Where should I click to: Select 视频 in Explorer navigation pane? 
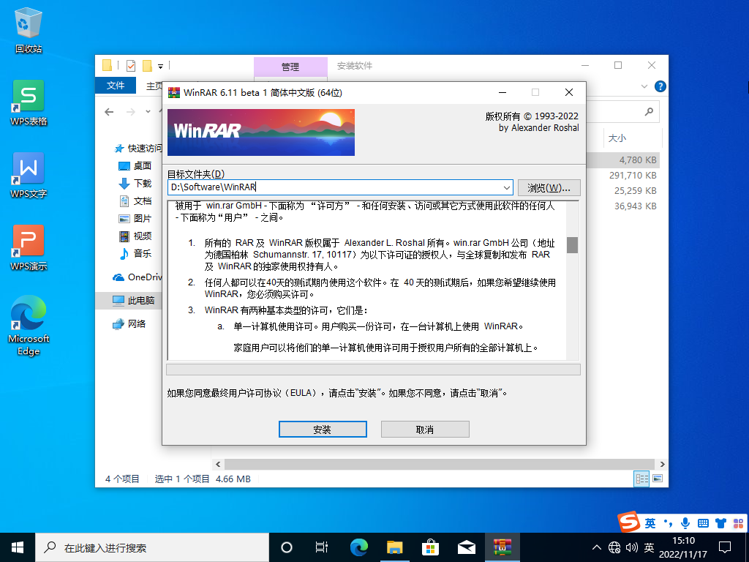point(135,236)
